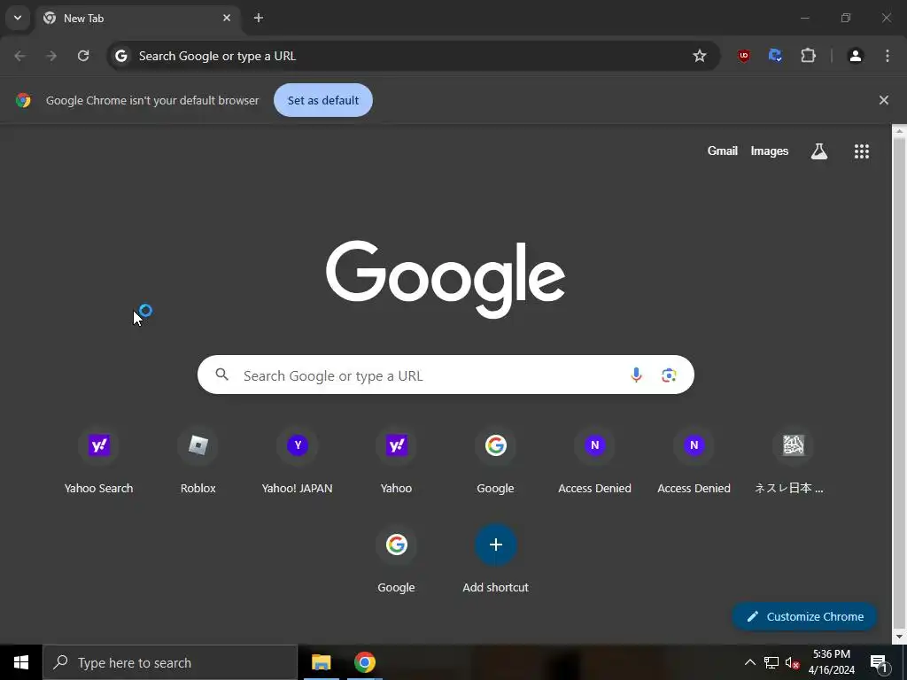Viewport: 907px width, 680px height.
Task: Dismiss the default browser infobar
Action: pos(883,100)
